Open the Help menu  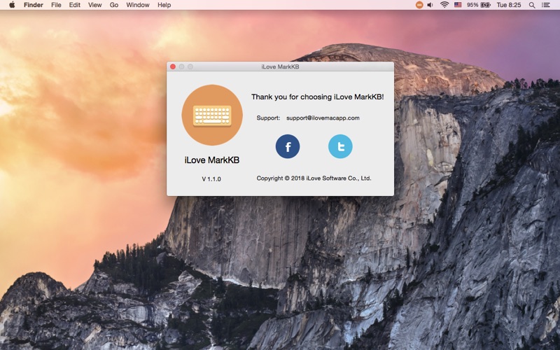tap(164, 5)
